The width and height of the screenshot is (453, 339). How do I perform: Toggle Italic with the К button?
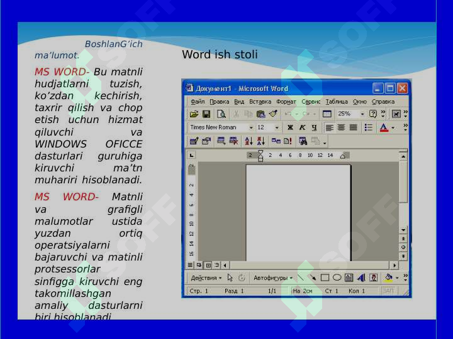(x=302, y=127)
